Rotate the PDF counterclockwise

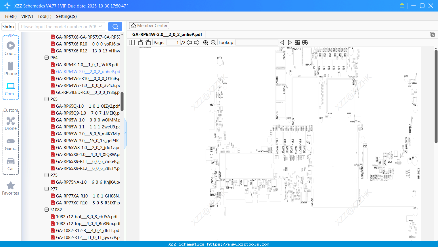[140, 42]
